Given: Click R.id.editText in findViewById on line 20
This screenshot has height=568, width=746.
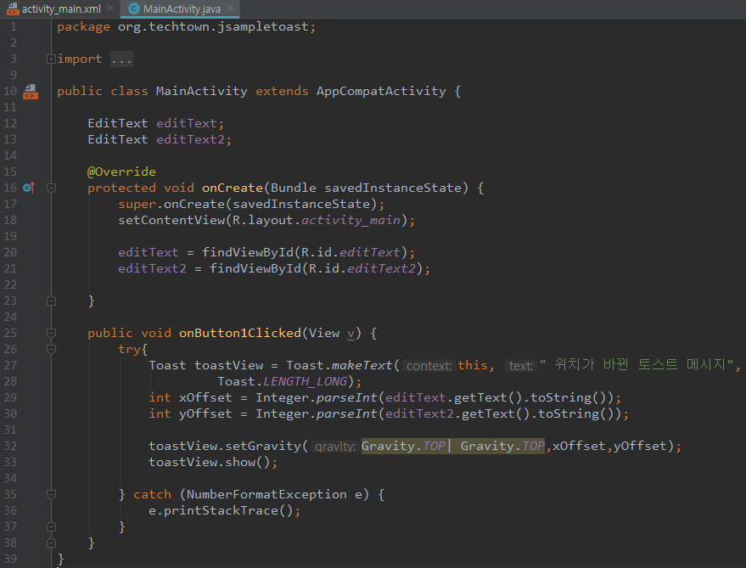Looking at the screenshot, I should pos(351,252).
